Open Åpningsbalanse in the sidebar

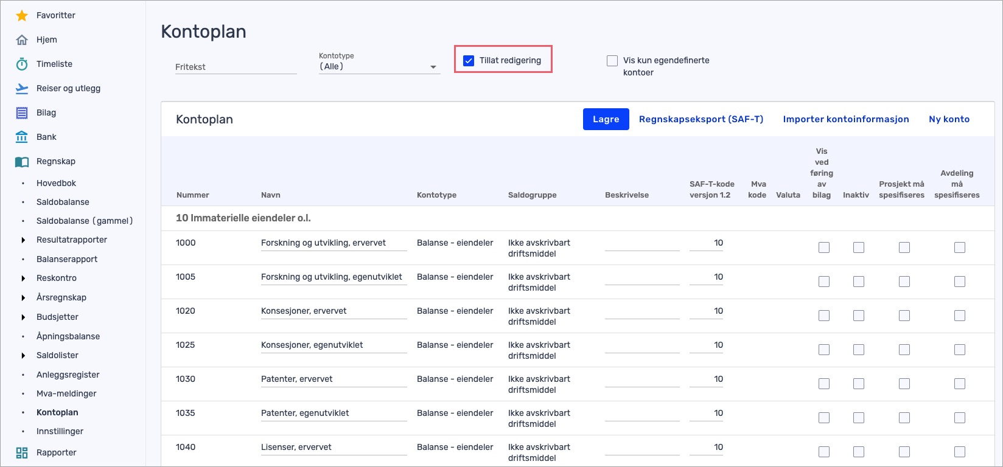pos(68,336)
